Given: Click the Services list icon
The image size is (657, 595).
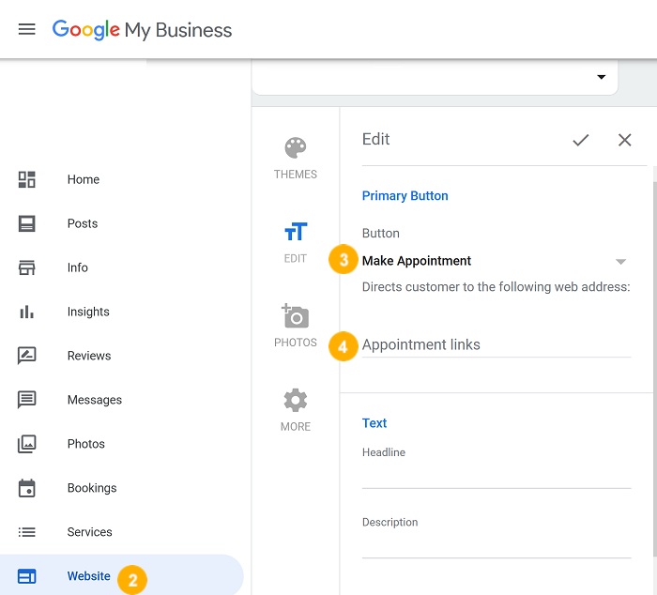Looking at the screenshot, I should (x=27, y=532).
